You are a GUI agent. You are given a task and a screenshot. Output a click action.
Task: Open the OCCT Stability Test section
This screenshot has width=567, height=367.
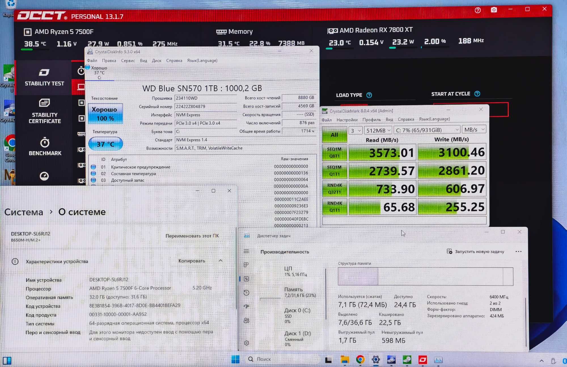44,77
